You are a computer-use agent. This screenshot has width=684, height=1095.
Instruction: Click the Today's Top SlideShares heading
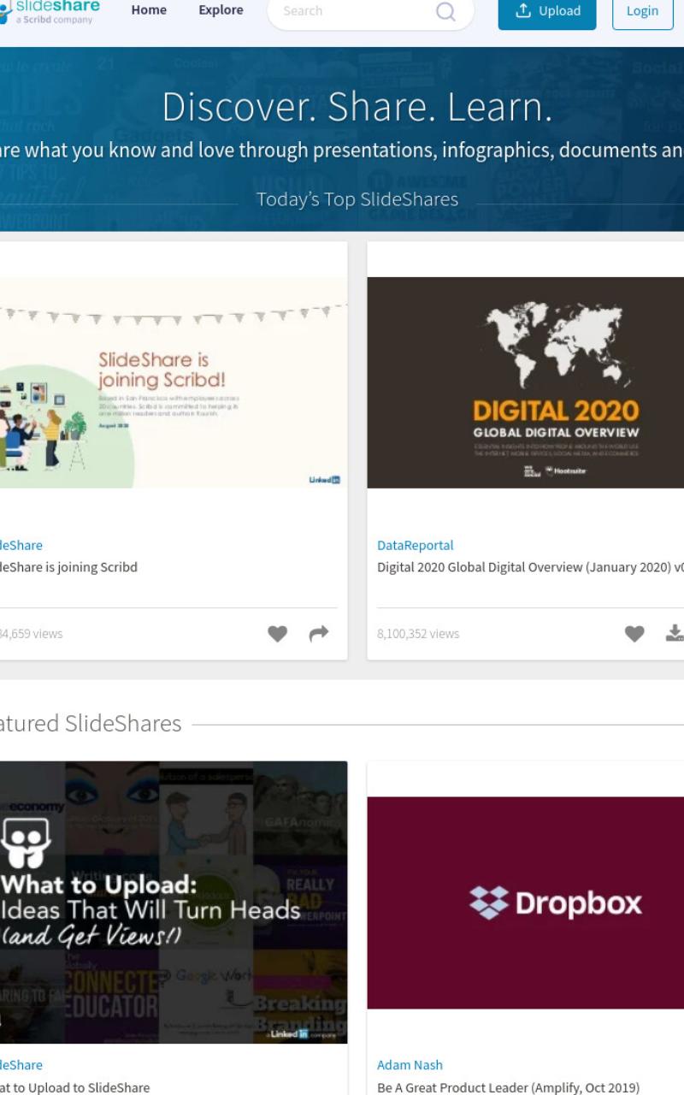pos(357,199)
